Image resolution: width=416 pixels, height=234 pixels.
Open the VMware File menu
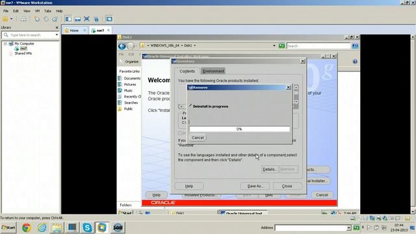click(x=6, y=11)
